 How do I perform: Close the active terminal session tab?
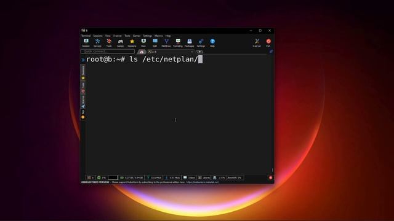[x=192, y=52]
